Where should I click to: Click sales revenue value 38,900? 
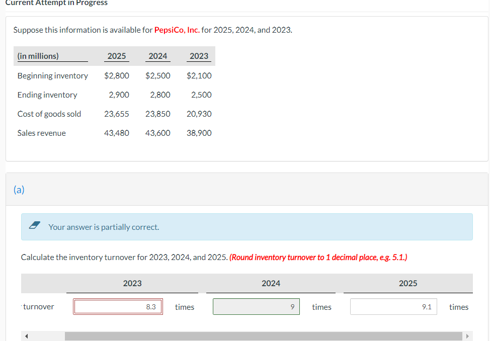[199, 133]
